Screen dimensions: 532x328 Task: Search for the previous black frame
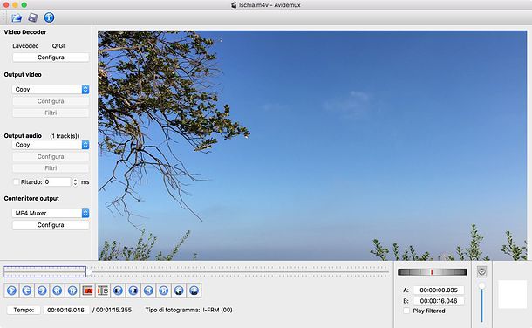tap(118, 290)
